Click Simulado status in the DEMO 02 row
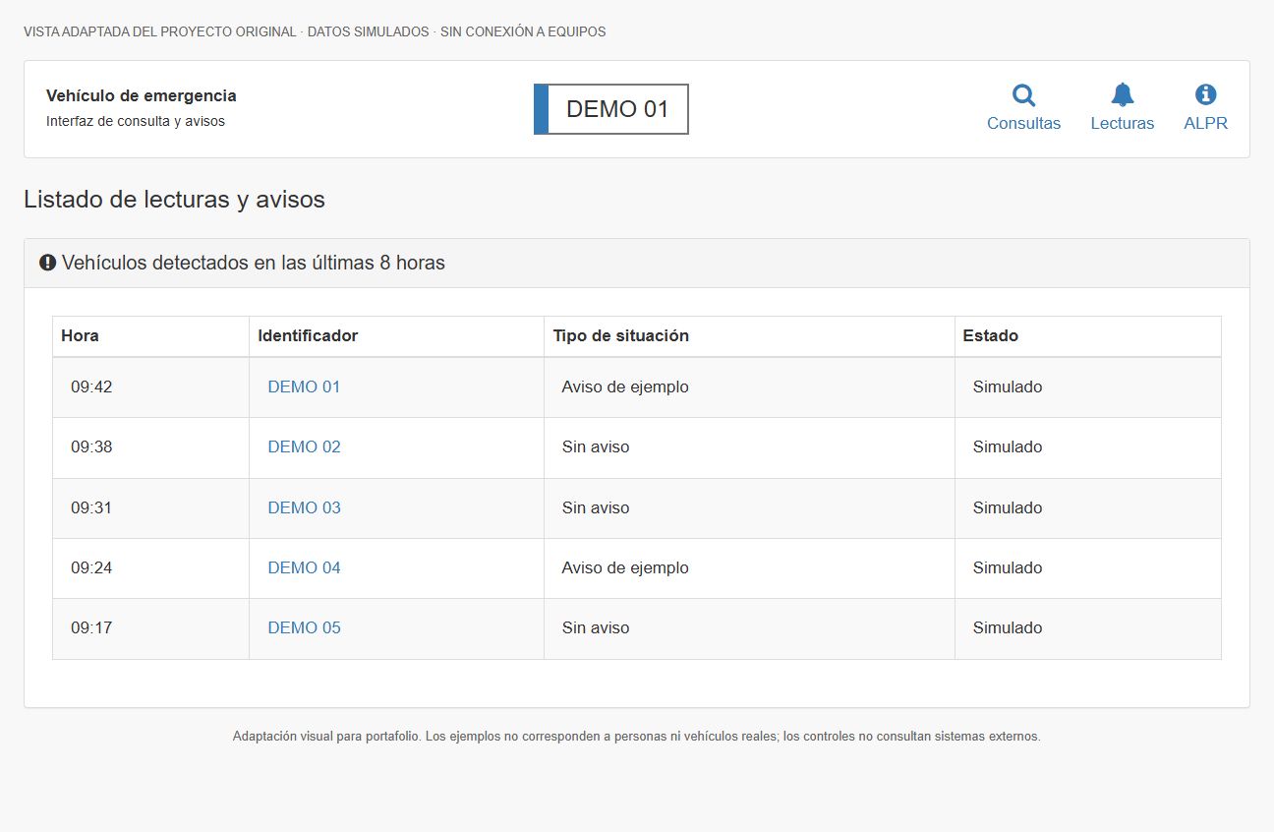Image resolution: width=1274 pixels, height=832 pixels. pos(1008,446)
